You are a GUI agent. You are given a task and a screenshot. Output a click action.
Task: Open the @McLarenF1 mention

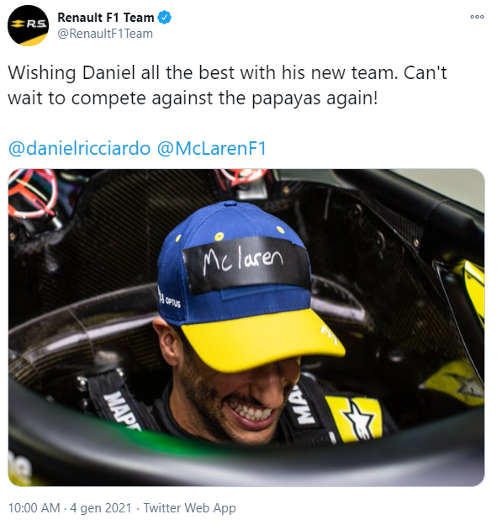click(x=212, y=148)
